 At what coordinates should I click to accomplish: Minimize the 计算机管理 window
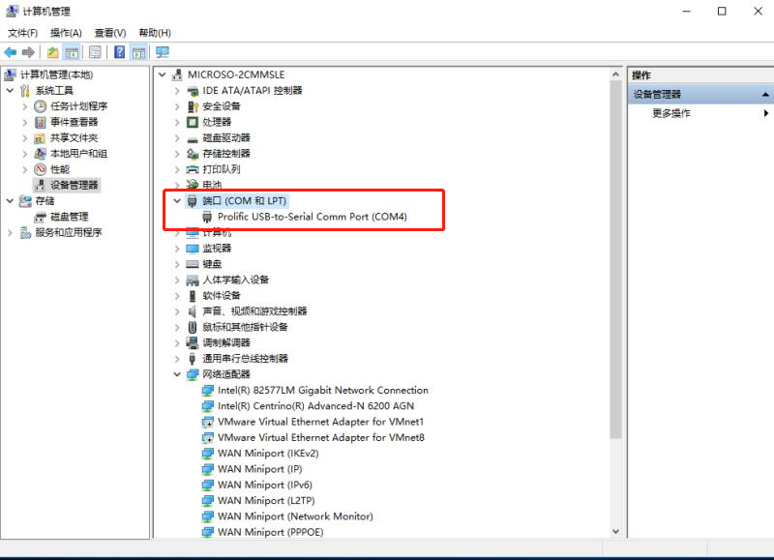coord(686,12)
